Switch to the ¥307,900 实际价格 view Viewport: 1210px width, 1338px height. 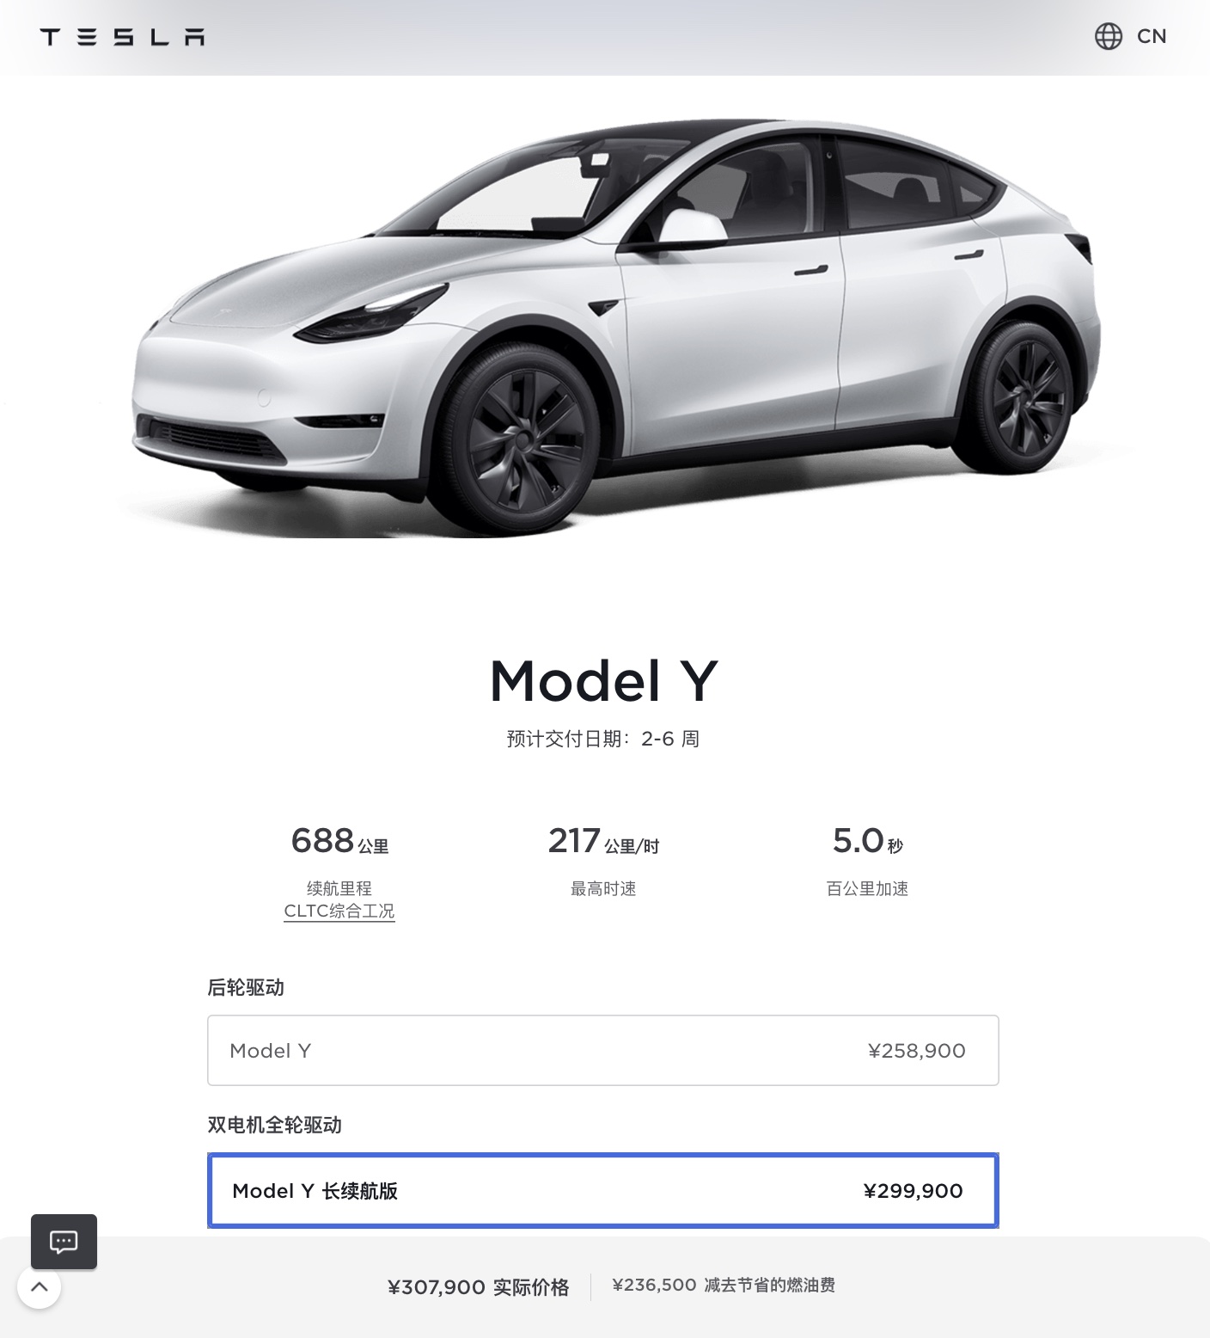pos(478,1286)
